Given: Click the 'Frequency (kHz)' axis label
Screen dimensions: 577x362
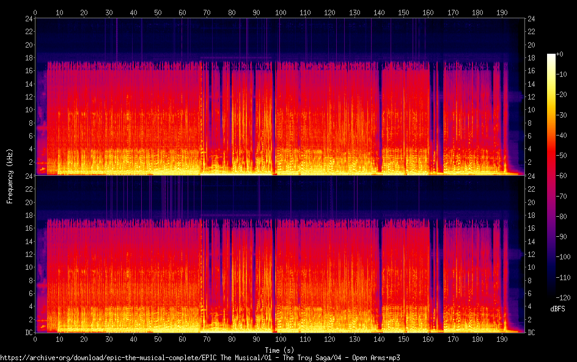Looking at the screenshot, I should [10, 175].
